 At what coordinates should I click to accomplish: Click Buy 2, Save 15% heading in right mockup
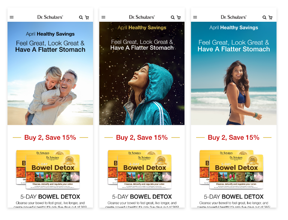coord(234,138)
